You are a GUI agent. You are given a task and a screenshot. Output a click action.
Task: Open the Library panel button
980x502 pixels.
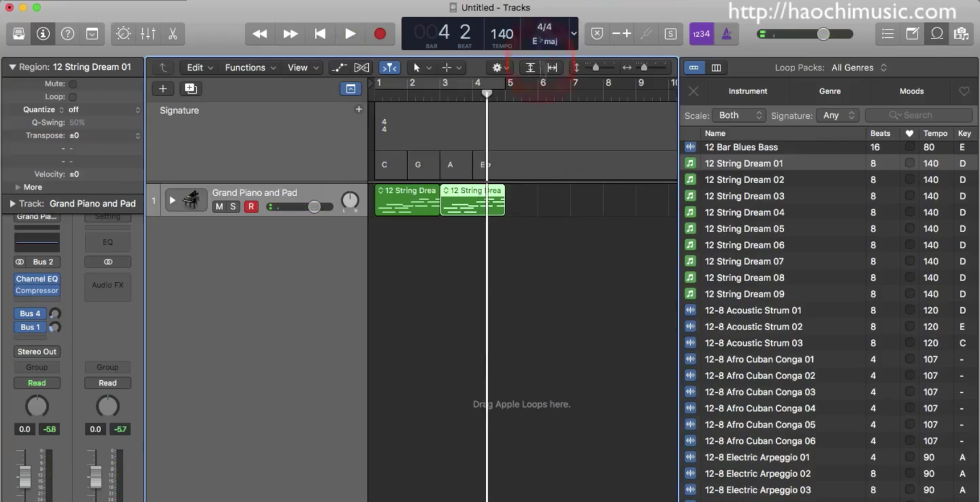(x=19, y=34)
